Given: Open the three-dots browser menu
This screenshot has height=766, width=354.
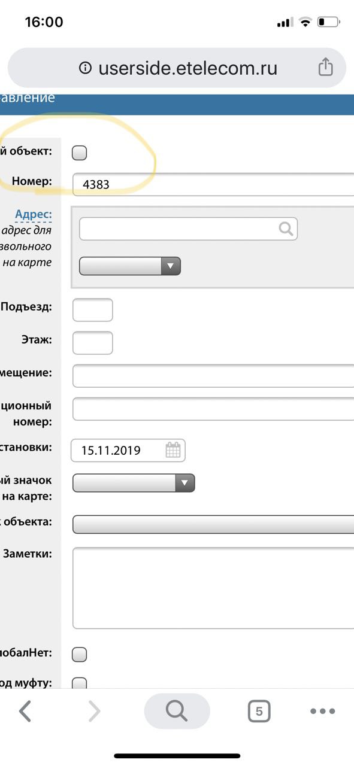Looking at the screenshot, I should coord(322,711).
